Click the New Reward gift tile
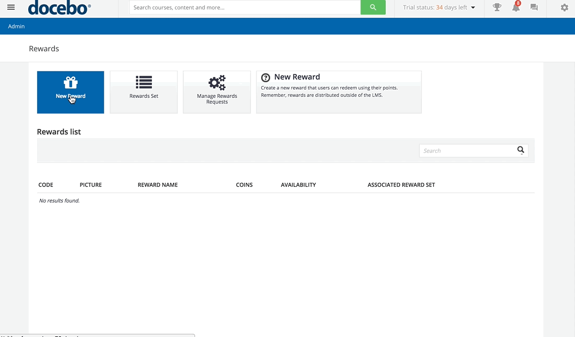The image size is (575, 337). 71,92
